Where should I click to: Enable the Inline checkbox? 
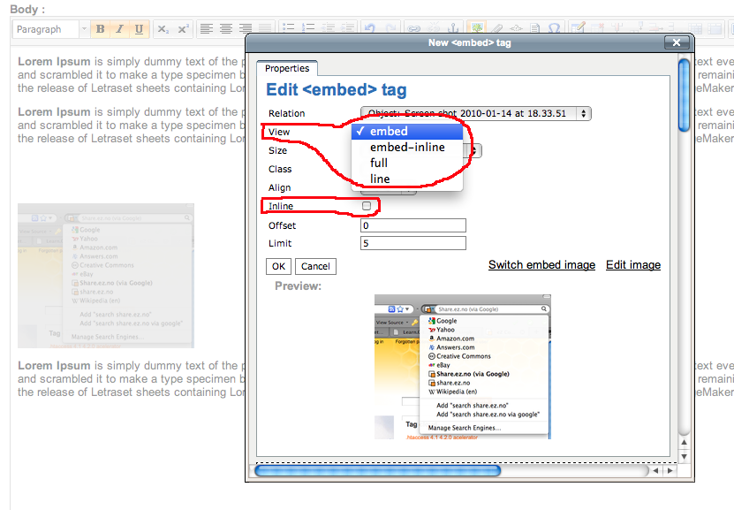coord(367,206)
